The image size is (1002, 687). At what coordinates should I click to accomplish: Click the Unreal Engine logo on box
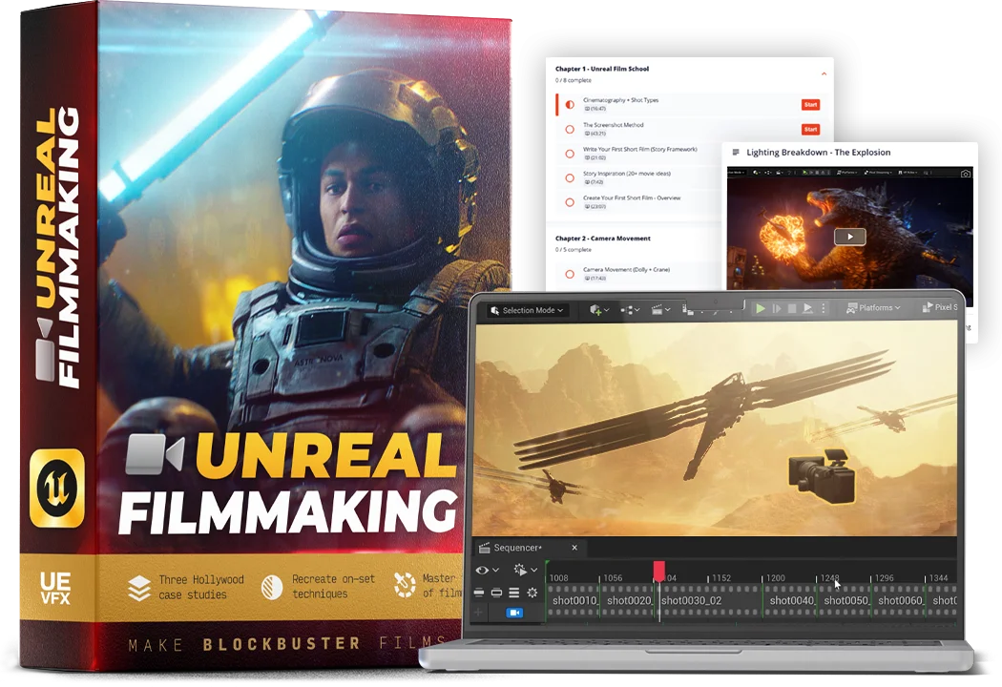(x=57, y=489)
